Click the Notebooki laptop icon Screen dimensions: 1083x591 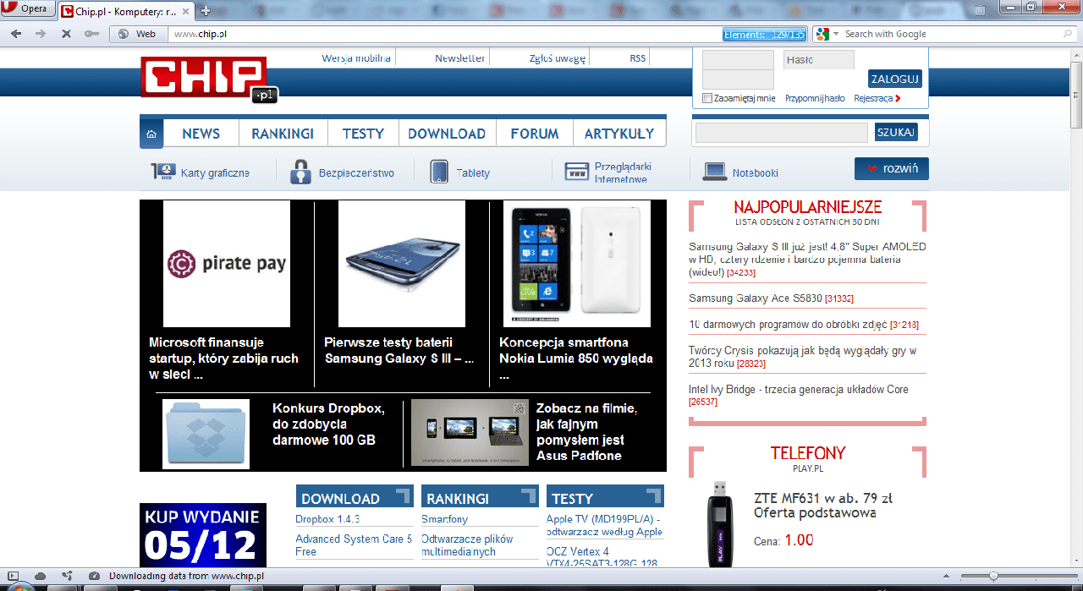click(715, 172)
